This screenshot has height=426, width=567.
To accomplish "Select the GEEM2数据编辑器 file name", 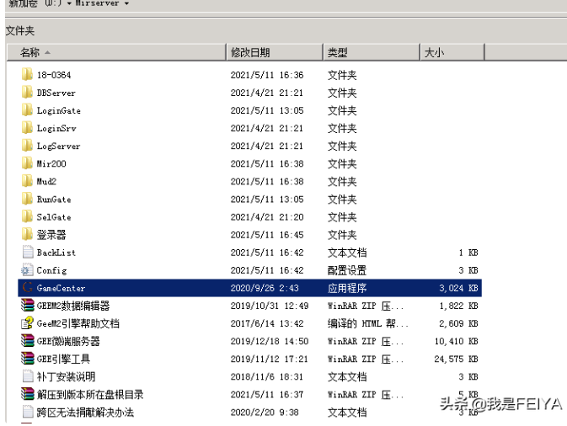I will pyautogui.click(x=73, y=306).
